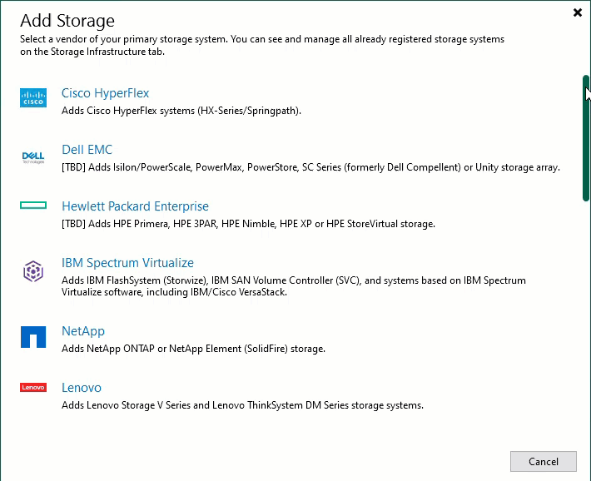
Task: Click the Cisco logo icon
Action: pyautogui.click(x=33, y=97)
